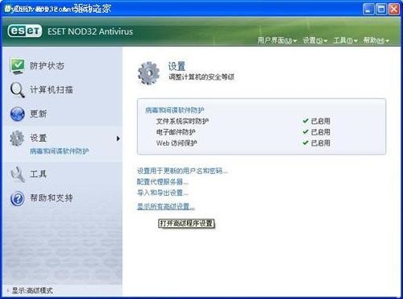Image resolution: width=403 pixels, height=299 pixels.
Task: Click the question mark icon for 帮助和支持
Action: pos(18,198)
